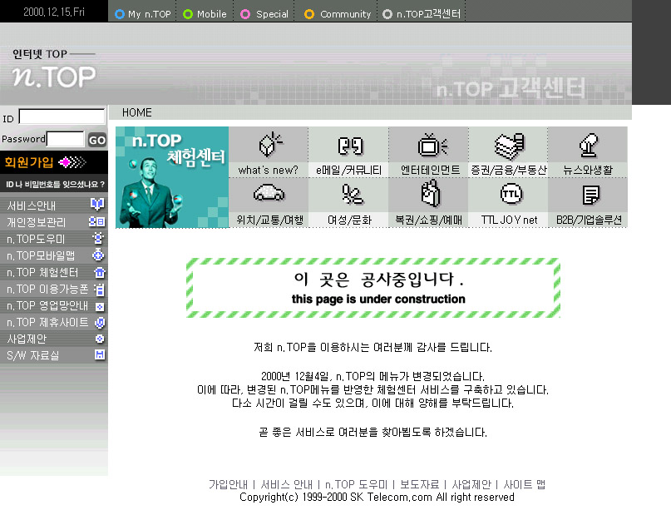Screen dimensions: 671x525
Task: Click the icon beside n.TOP 제휴사이트
Action: (100, 323)
